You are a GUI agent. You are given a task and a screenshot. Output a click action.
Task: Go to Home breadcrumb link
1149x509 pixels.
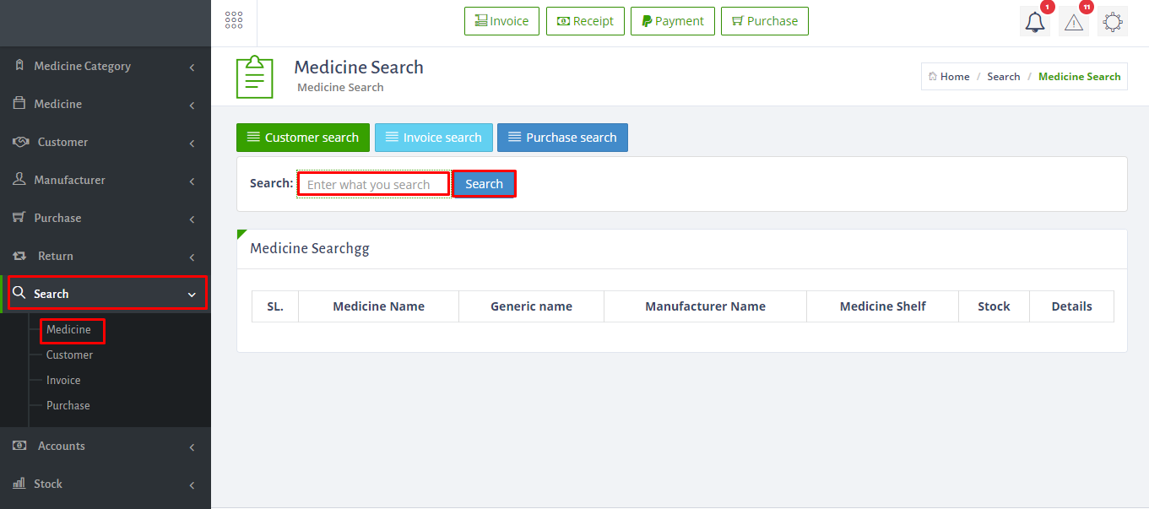point(949,76)
